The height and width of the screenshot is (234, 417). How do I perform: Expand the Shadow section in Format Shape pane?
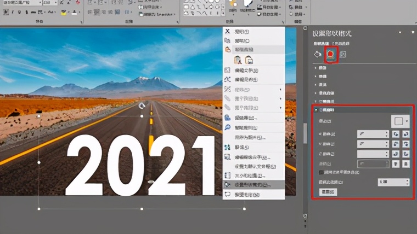pyautogui.click(x=320, y=68)
